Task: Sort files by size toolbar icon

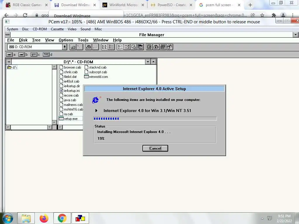Action: (134, 47)
